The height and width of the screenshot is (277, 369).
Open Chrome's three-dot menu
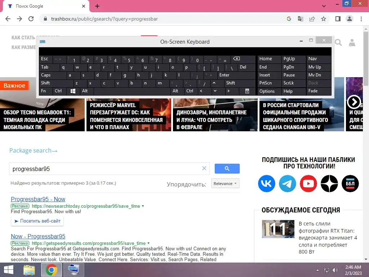pyautogui.click(x=361, y=19)
